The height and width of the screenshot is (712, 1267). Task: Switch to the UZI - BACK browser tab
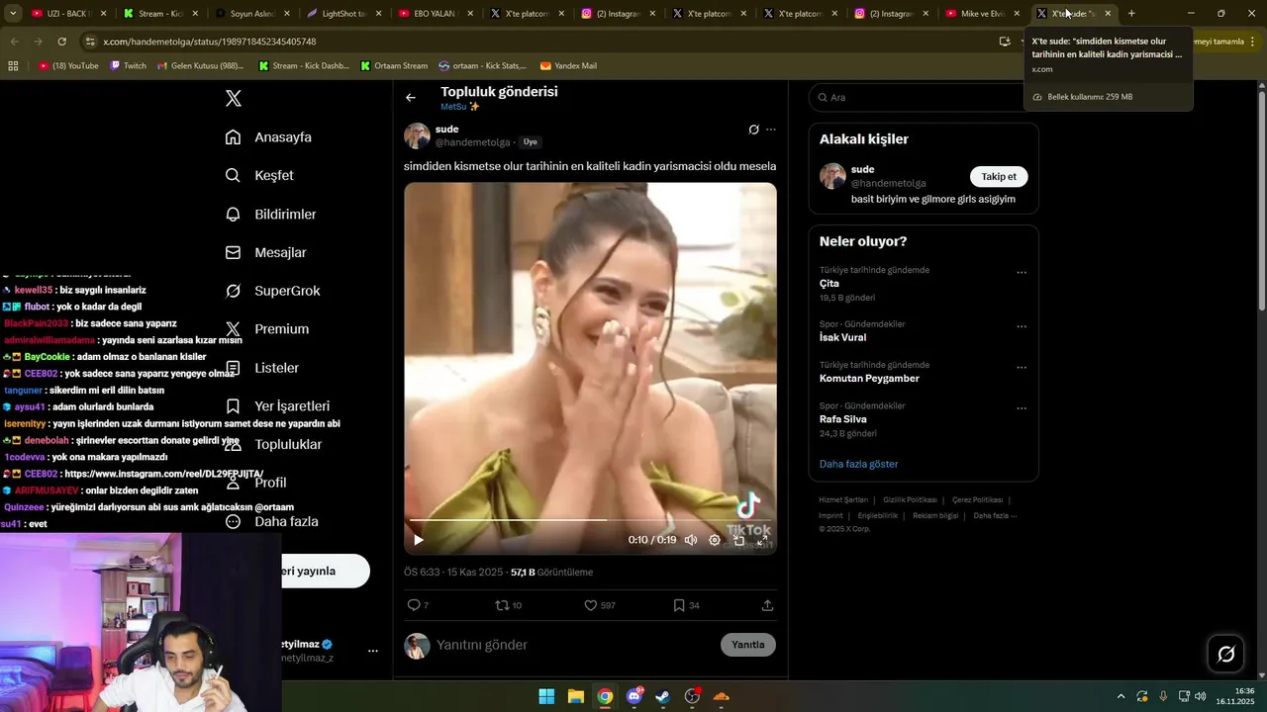pos(68,14)
